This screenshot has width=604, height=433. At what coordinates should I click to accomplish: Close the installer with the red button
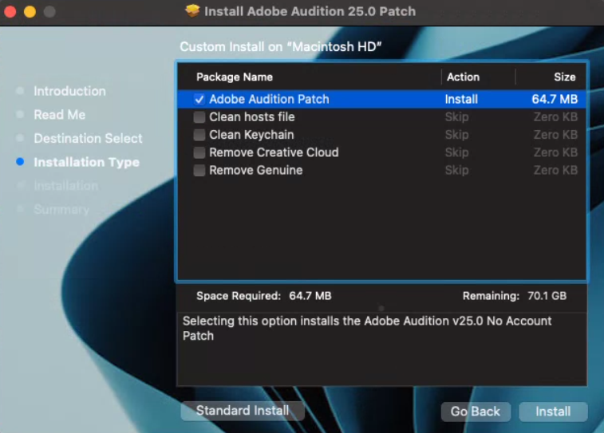coord(11,12)
